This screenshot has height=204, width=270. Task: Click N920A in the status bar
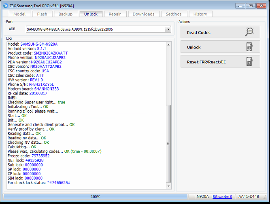click(203, 197)
